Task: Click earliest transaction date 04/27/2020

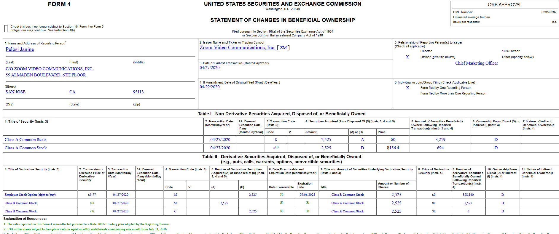Action: [x=210, y=68]
